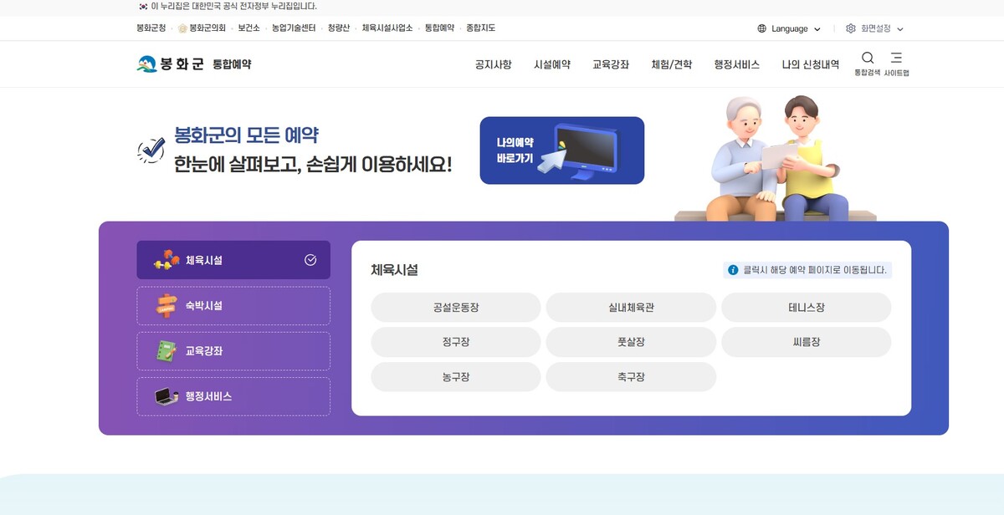Open the 통합검색 magnifier icon
Screen dimensions: 1004x515
pyautogui.click(x=868, y=59)
